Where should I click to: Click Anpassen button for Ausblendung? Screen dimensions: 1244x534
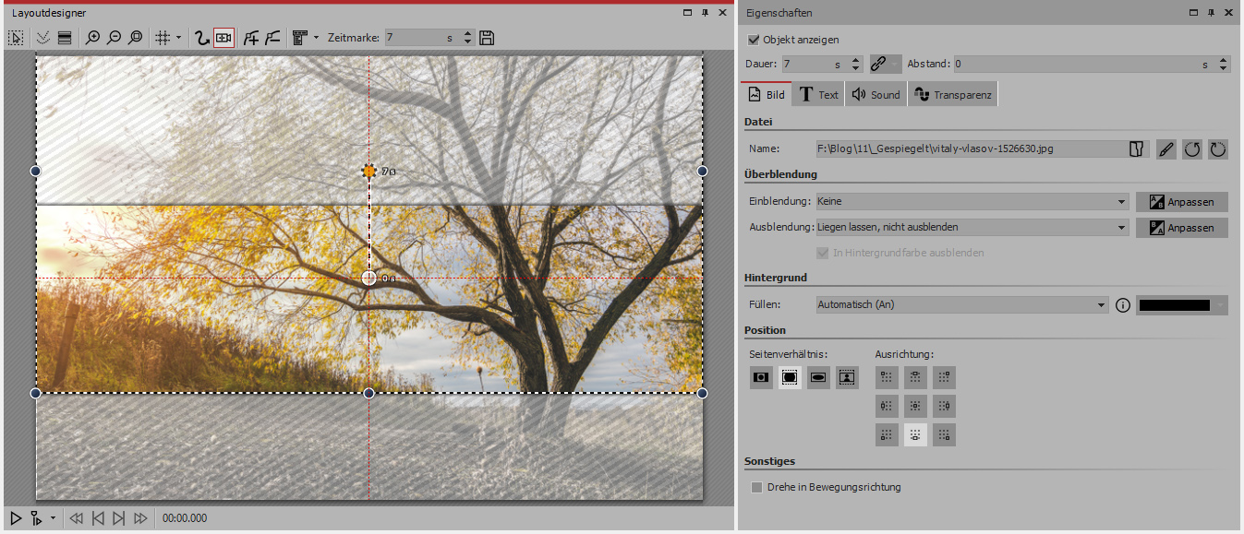[x=1182, y=227]
